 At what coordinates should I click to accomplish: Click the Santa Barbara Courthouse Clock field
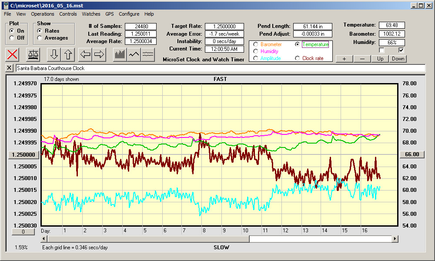point(220,68)
